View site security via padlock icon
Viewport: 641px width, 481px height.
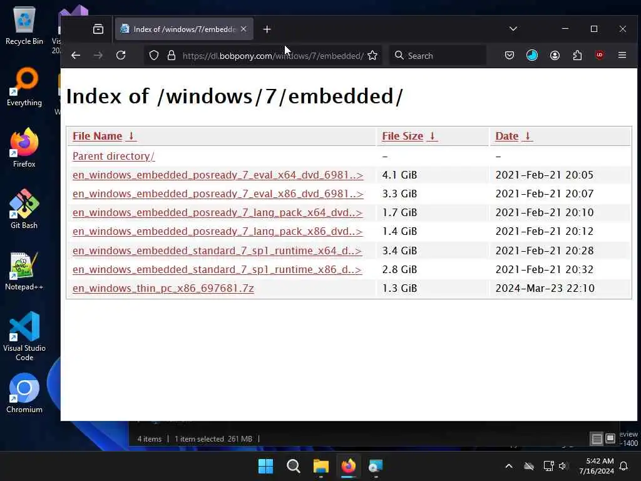(x=172, y=55)
